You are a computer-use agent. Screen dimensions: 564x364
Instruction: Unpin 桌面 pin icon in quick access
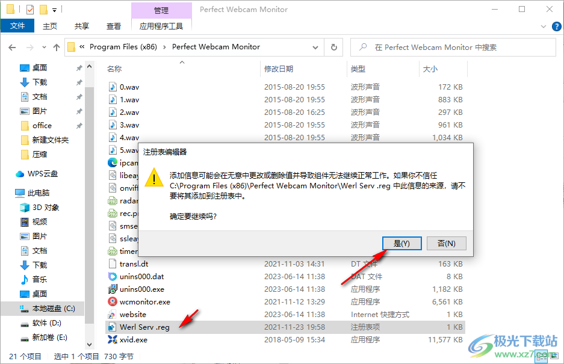pos(79,68)
